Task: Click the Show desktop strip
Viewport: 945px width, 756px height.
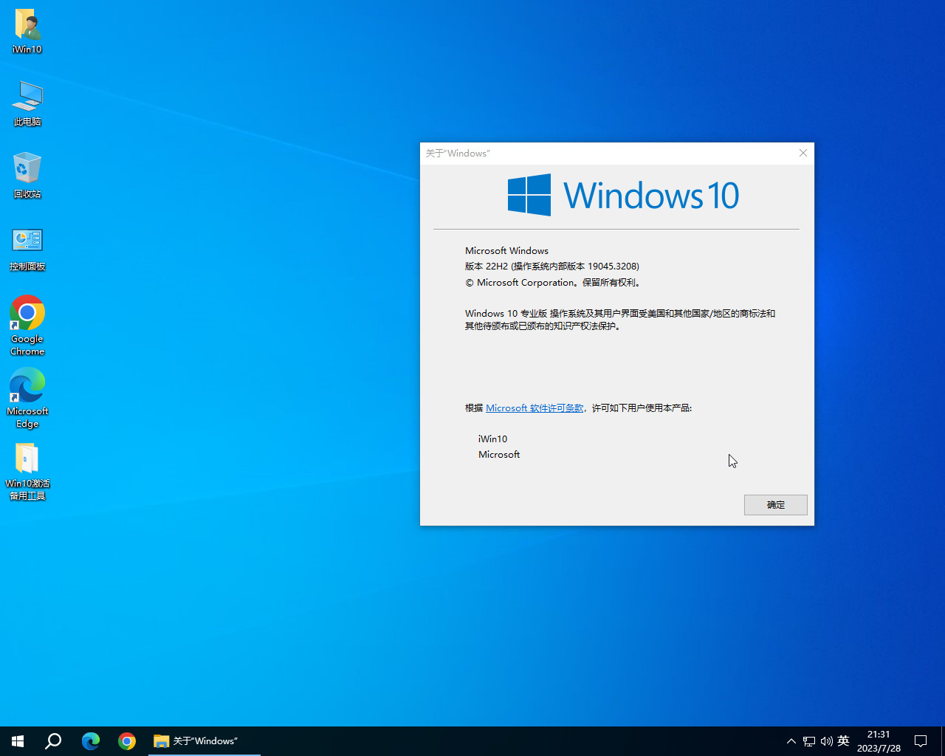Action: coord(943,741)
